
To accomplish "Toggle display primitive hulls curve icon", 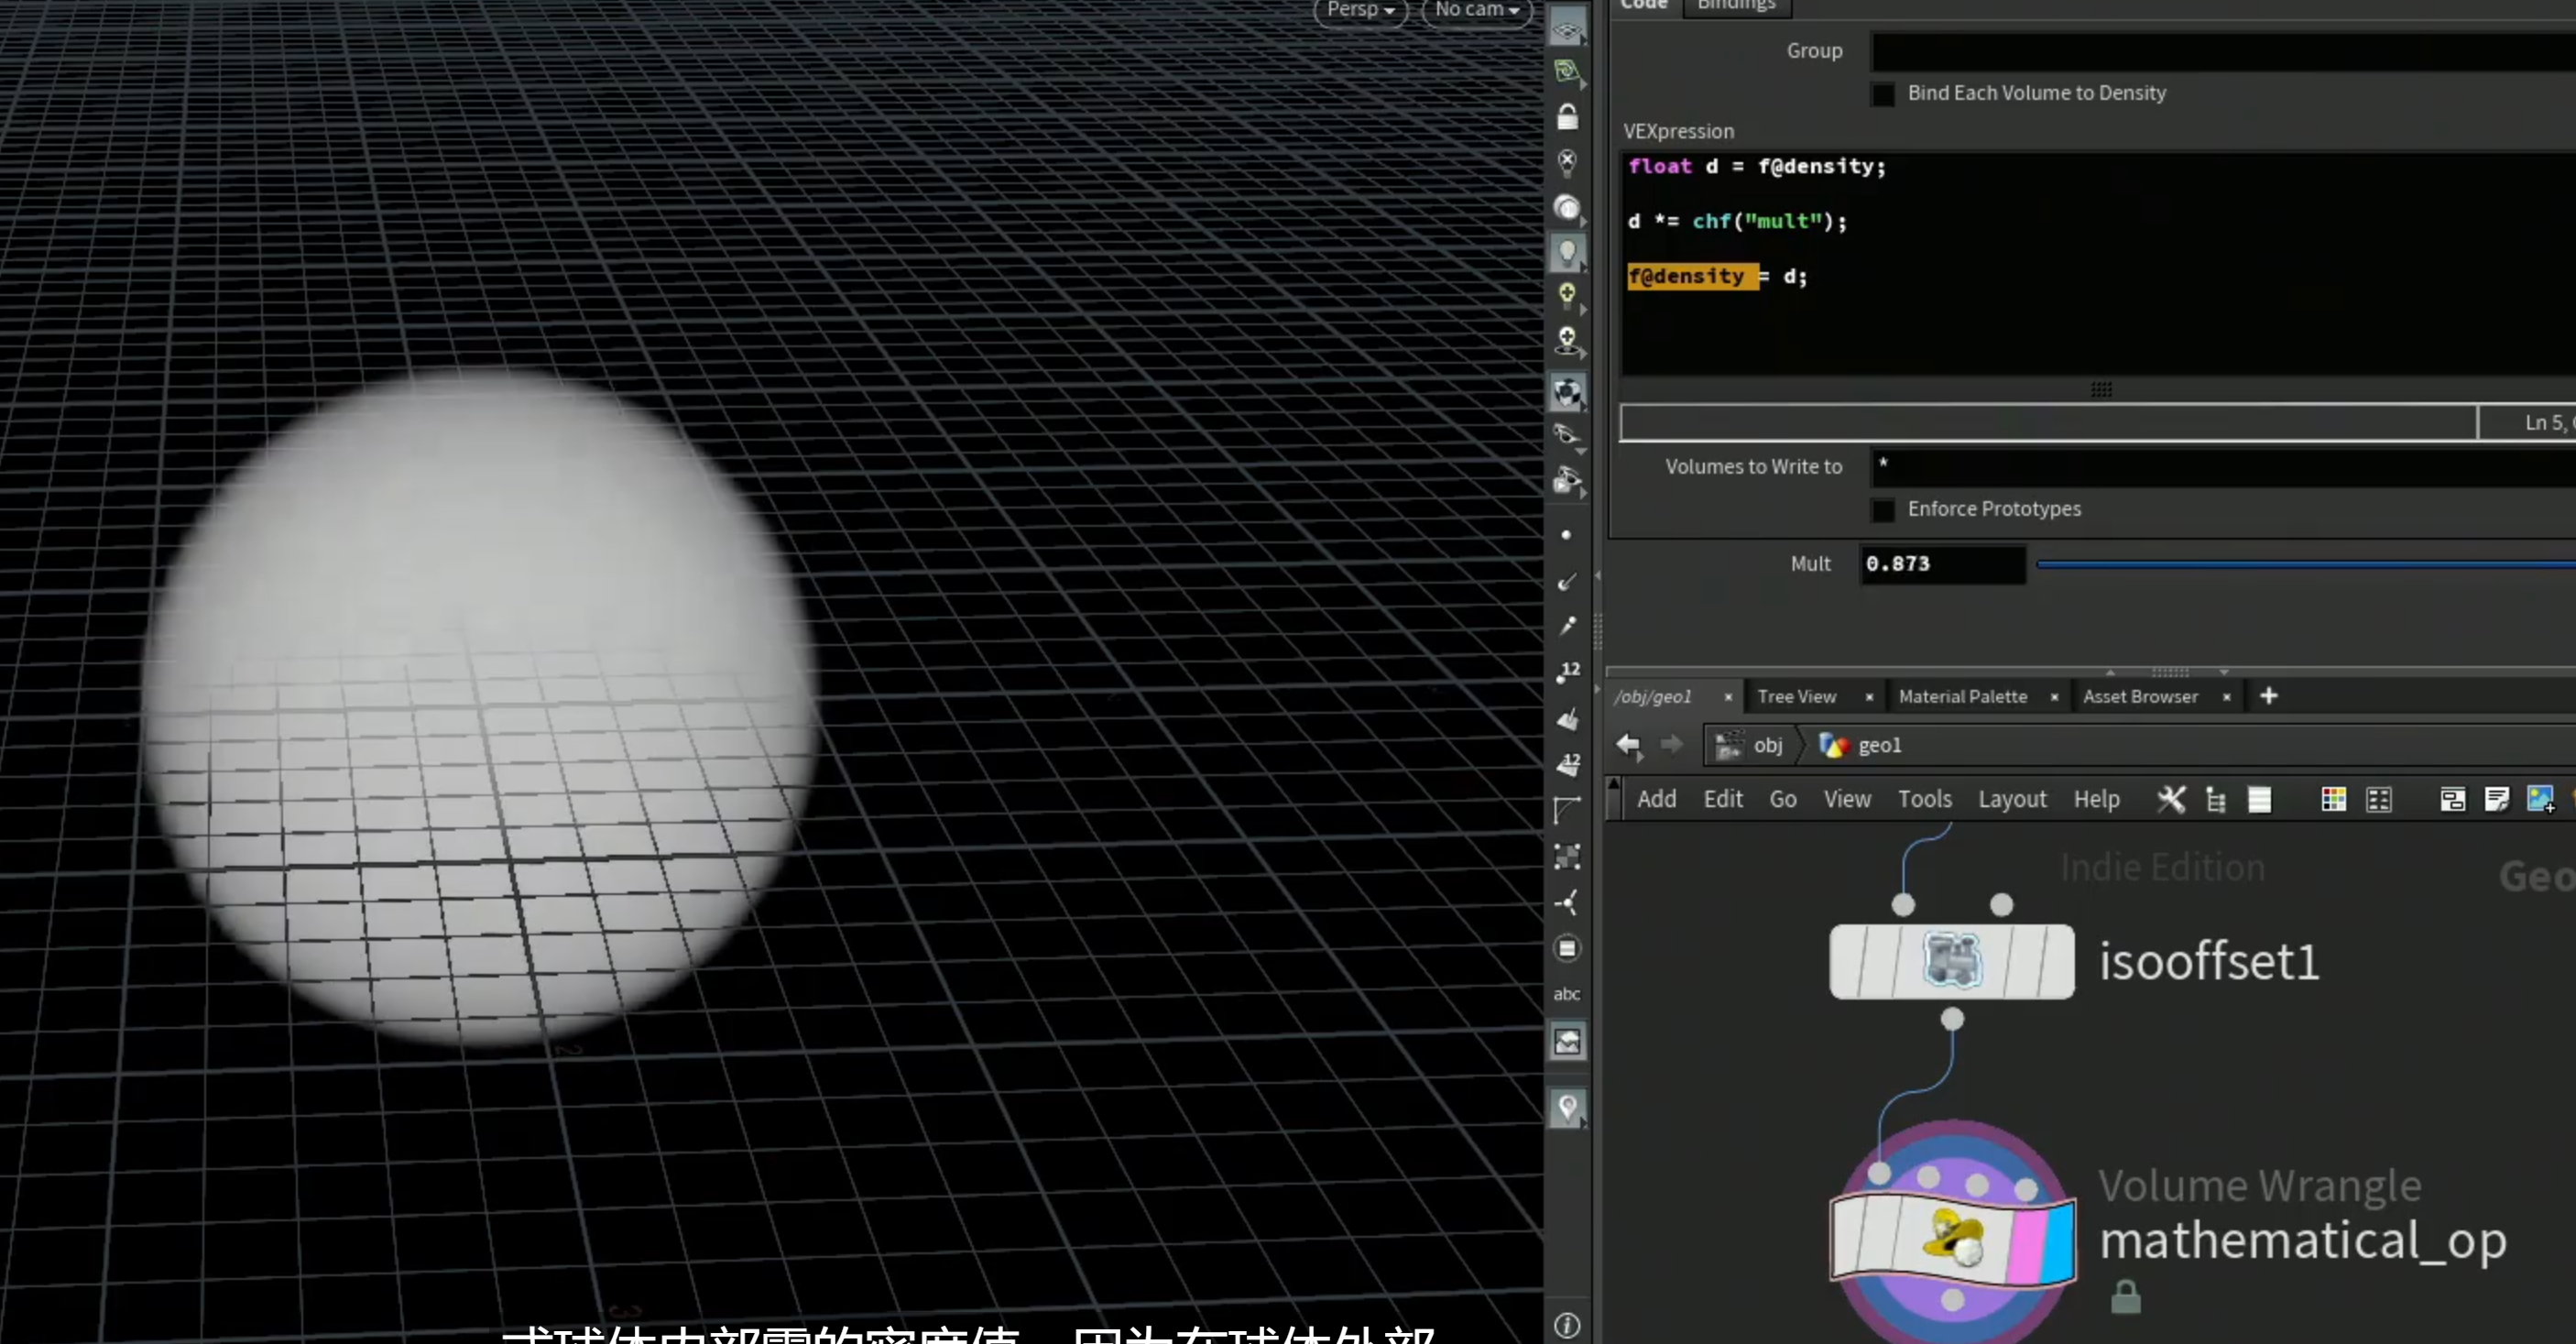I will 1567,810.
